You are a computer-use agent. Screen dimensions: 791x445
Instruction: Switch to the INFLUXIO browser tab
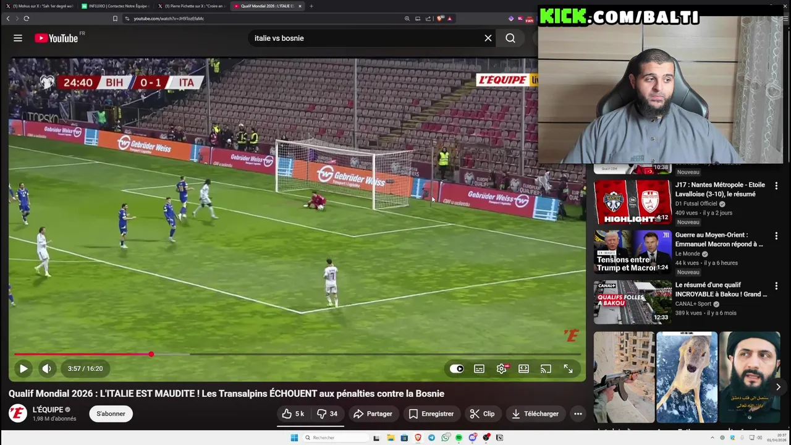(116, 6)
